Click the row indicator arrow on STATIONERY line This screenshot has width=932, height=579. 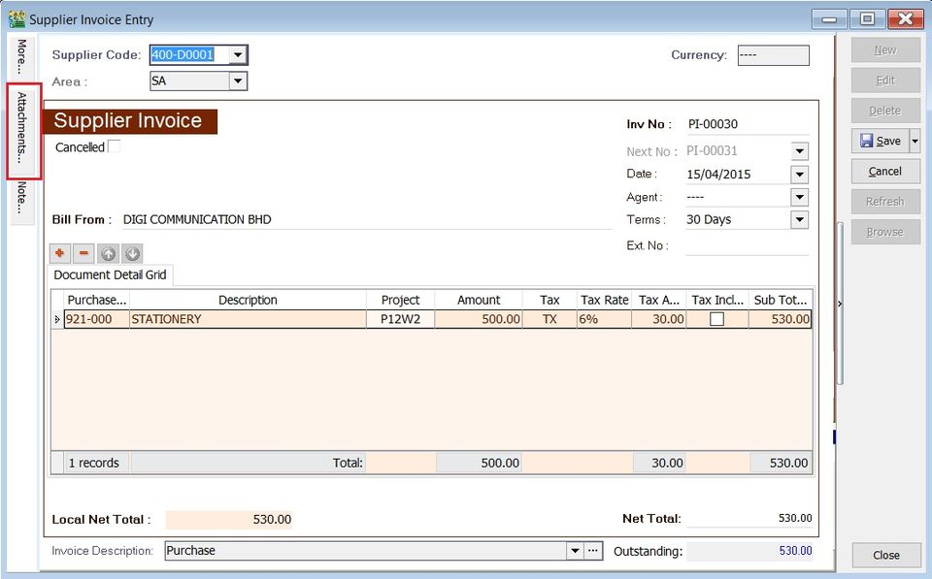point(56,319)
